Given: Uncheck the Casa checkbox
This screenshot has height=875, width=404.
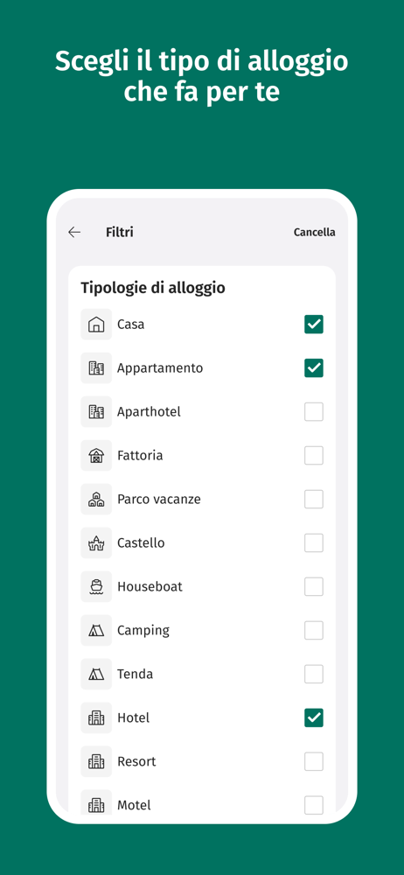Looking at the screenshot, I should (x=314, y=325).
